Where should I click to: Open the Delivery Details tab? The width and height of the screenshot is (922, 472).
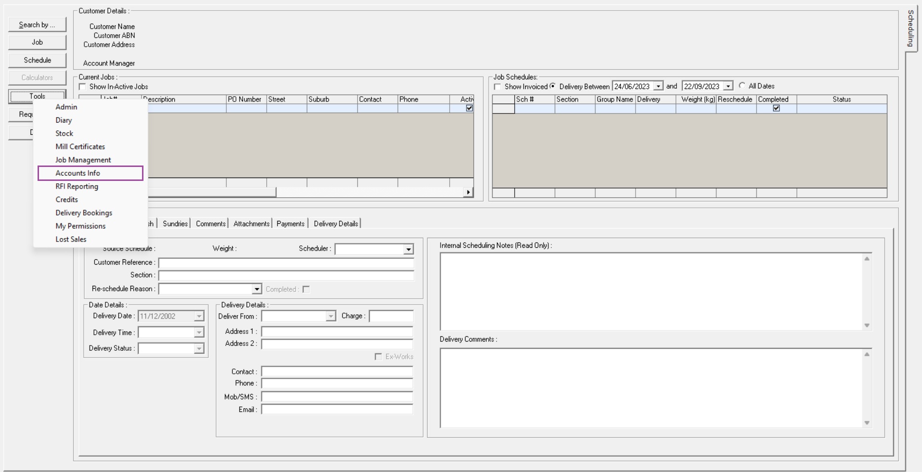(335, 223)
